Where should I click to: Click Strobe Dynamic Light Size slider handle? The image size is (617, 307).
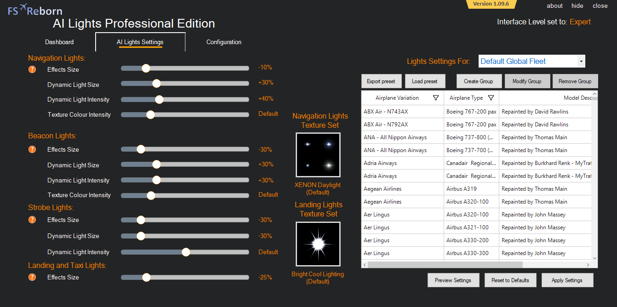pos(141,236)
